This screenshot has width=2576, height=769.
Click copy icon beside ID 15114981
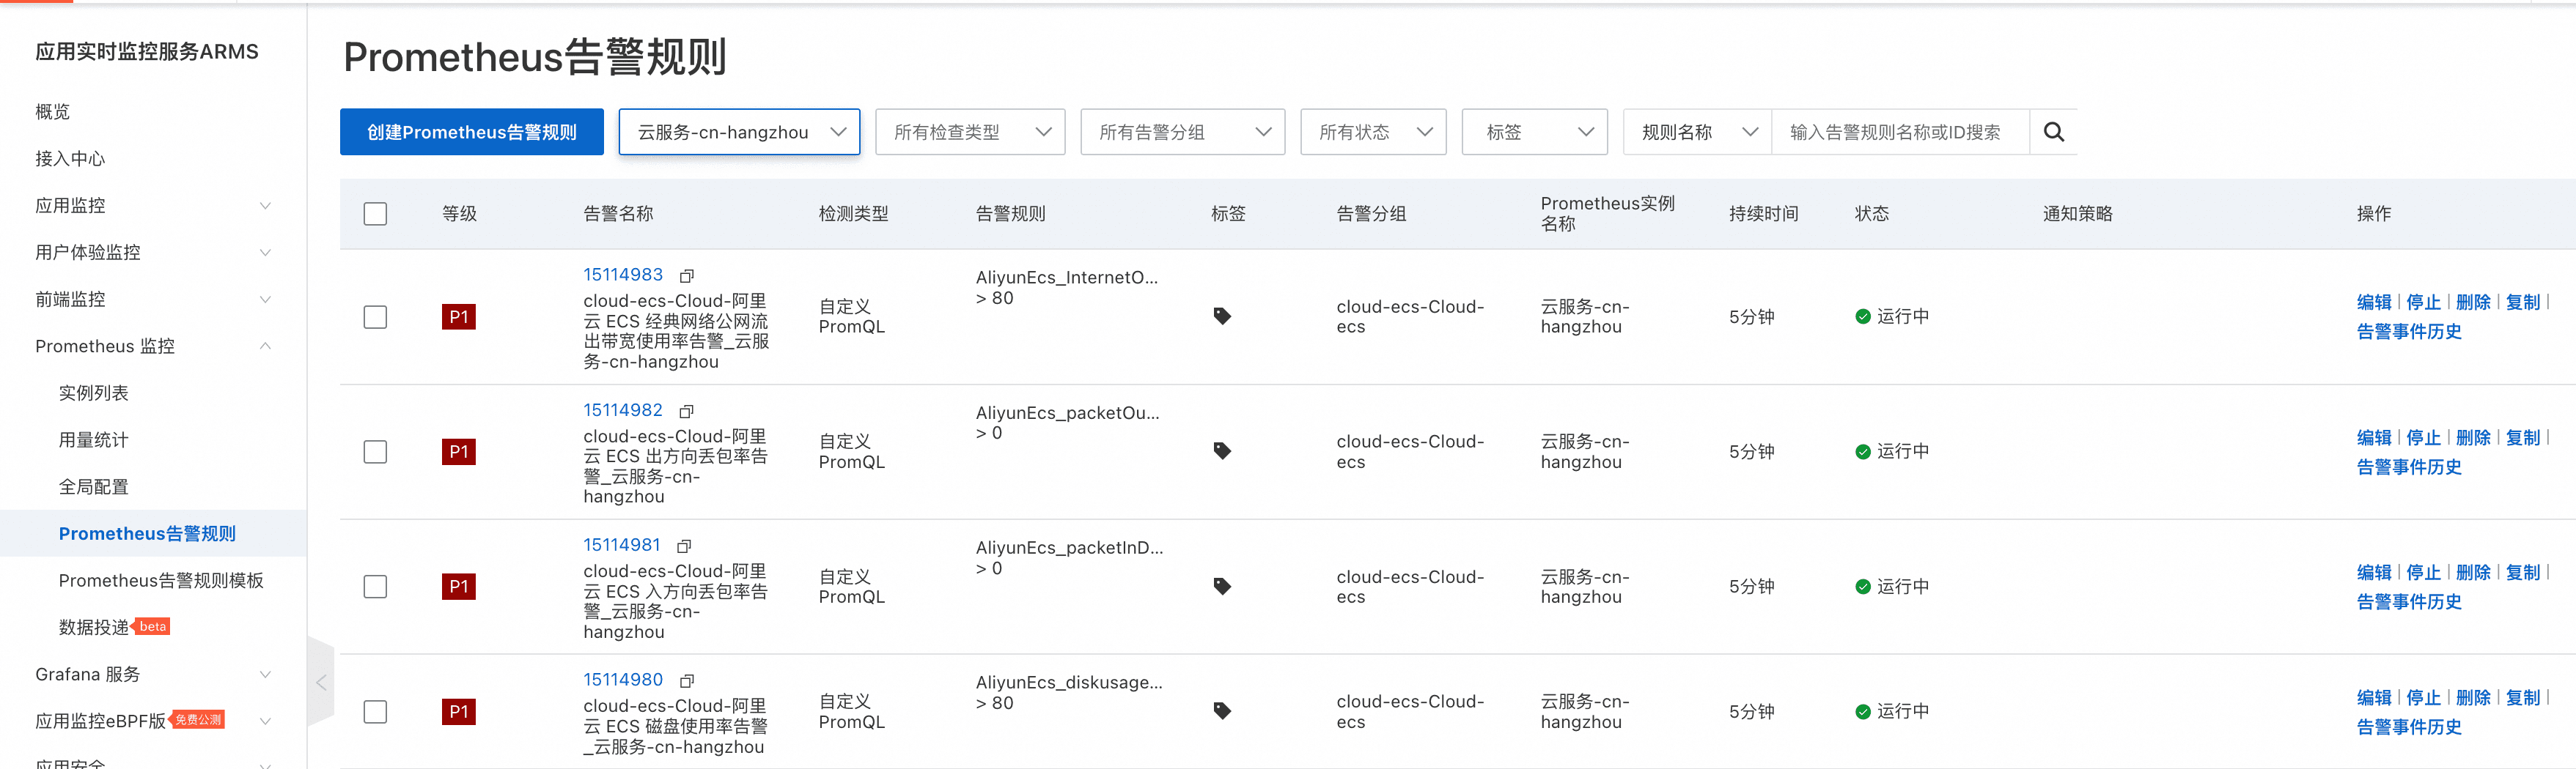pos(684,546)
